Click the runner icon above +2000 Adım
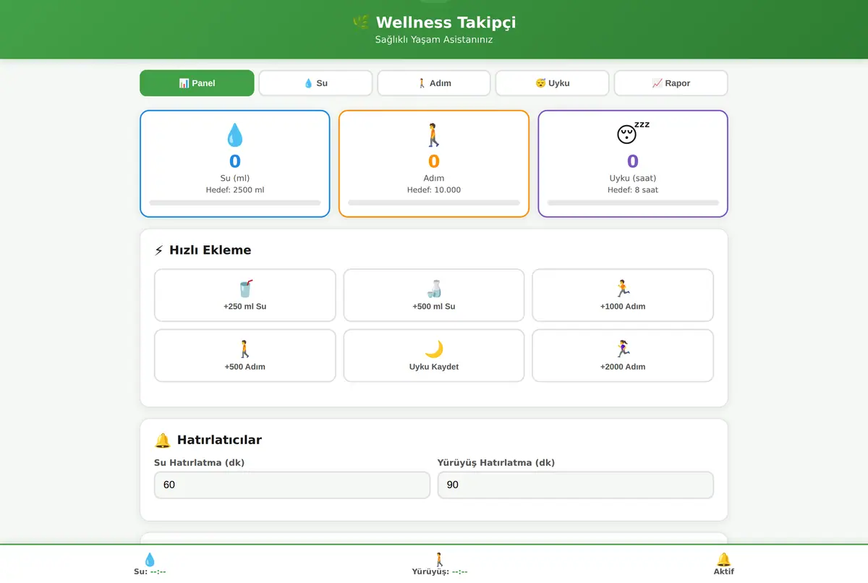Viewport: 868px width, 583px height. pyautogui.click(x=623, y=349)
